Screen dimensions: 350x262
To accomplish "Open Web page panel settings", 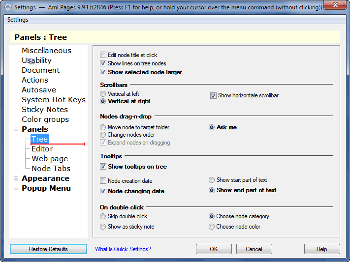I will tap(50, 159).
